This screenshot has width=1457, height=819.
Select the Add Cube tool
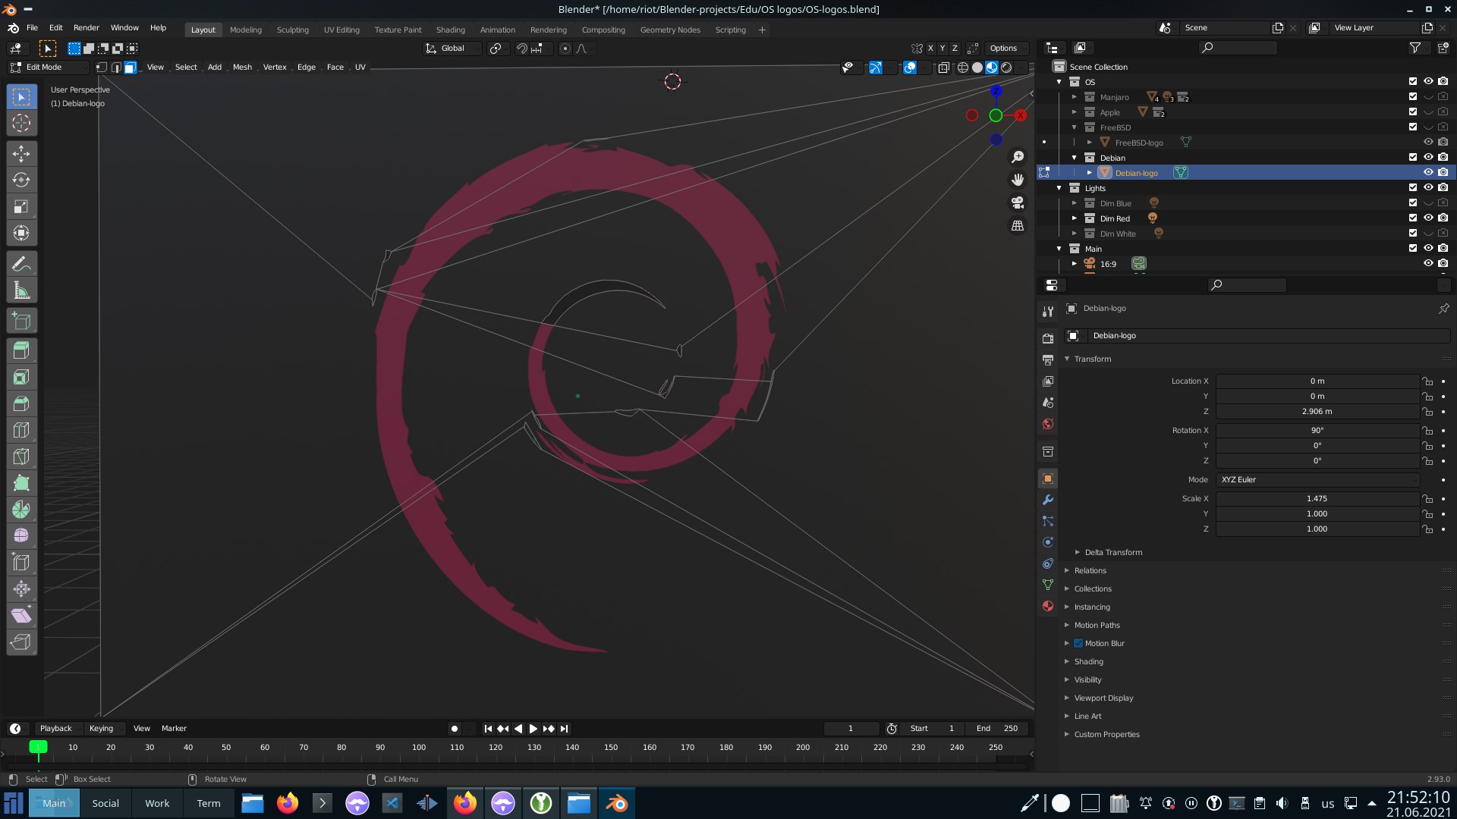(21, 322)
